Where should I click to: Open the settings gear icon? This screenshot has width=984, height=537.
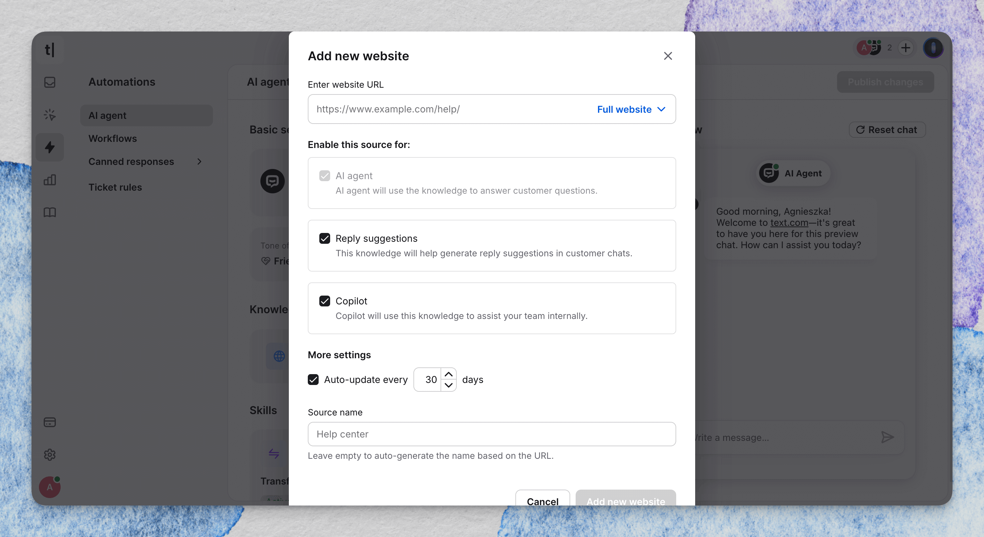tap(50, 454)
